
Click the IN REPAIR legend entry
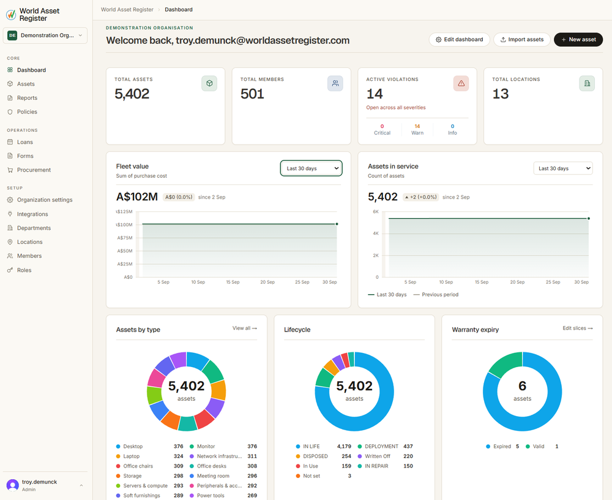click(386, 466)
